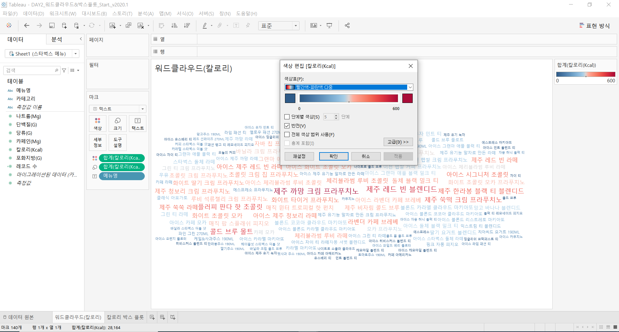Click the share workbook icon

click(347, 25)
